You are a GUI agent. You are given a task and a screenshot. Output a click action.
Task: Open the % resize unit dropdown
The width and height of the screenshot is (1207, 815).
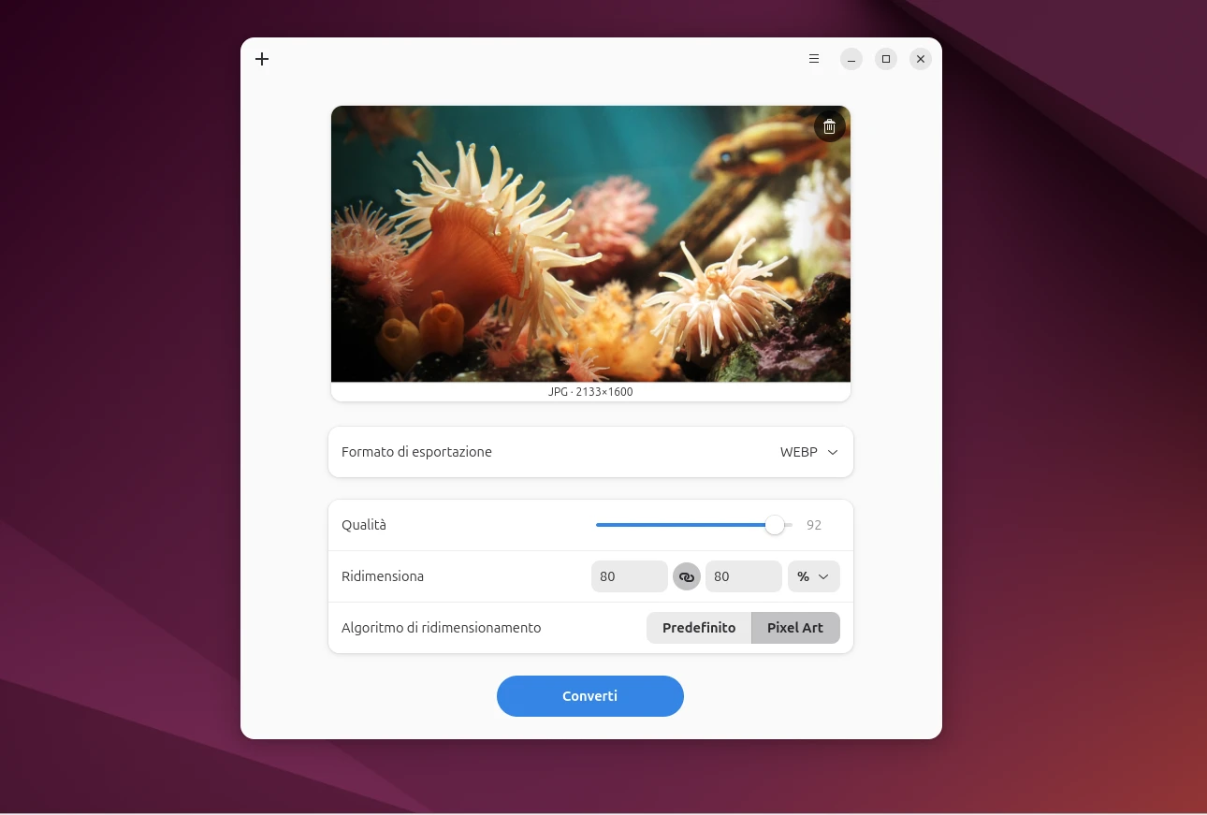pos(813,576)
